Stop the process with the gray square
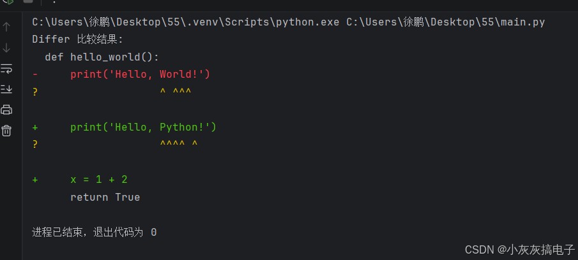The height and width of the screenshot is (260, 578). pos(28,1)
